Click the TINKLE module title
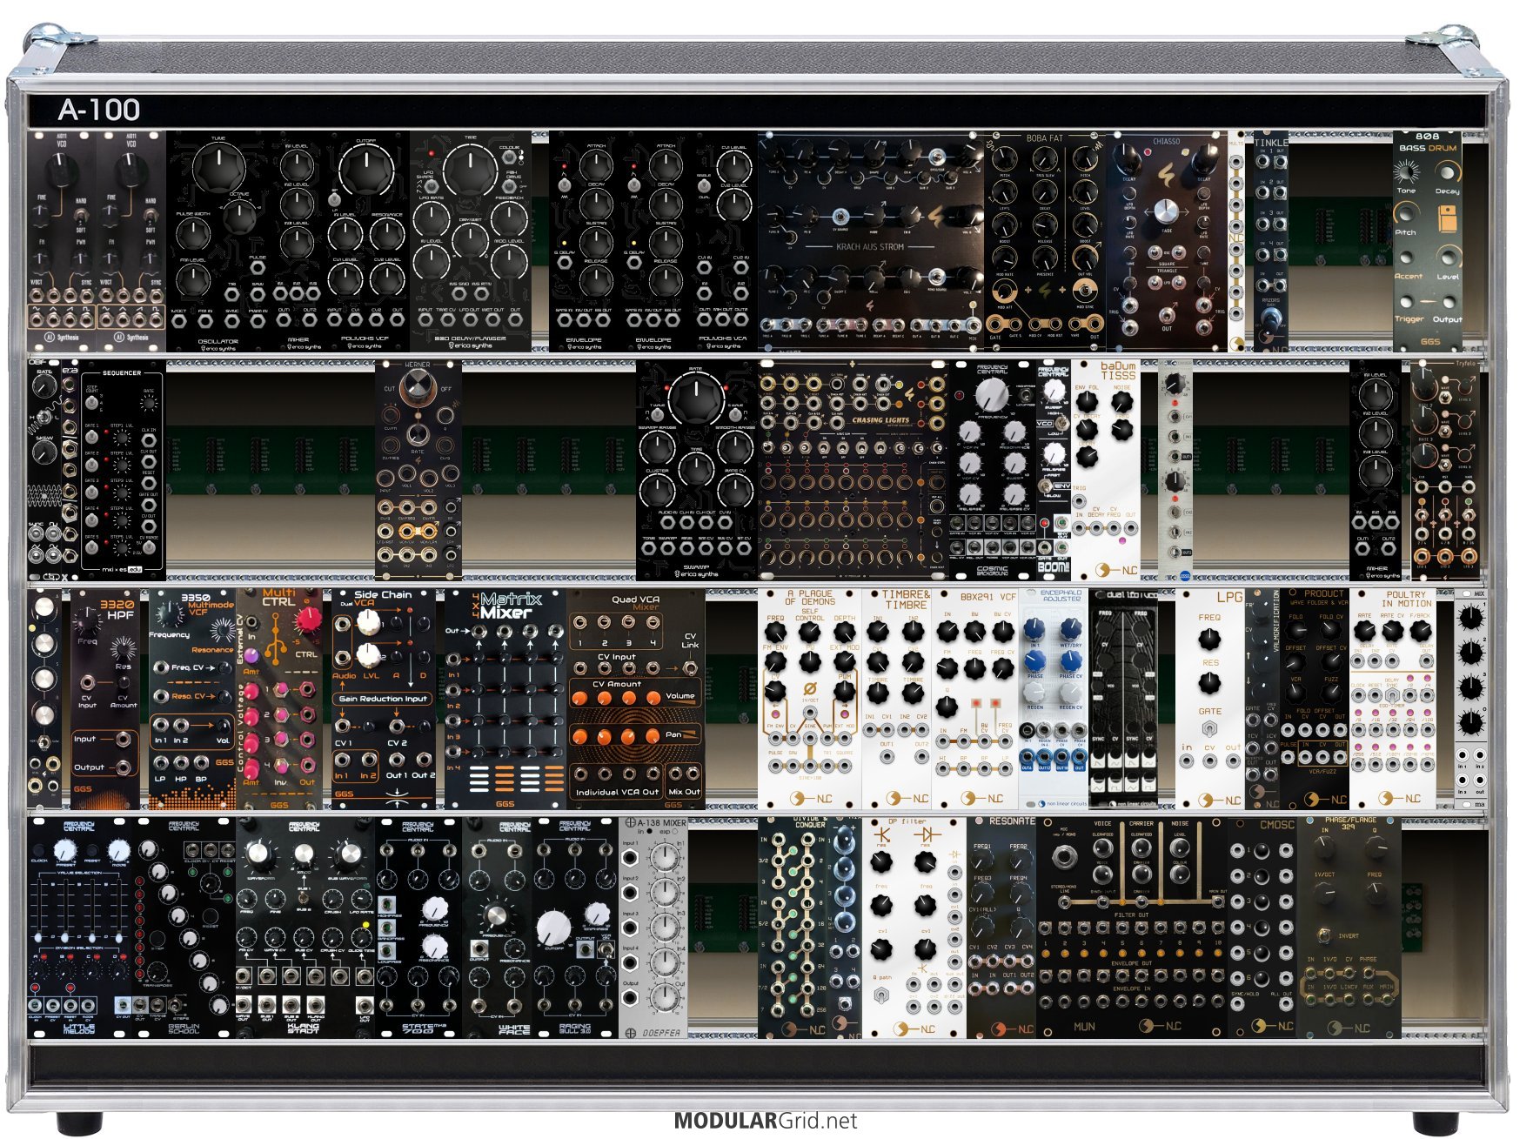This screenshot has height=1139, width=1533. click(x=1271, y=142)
